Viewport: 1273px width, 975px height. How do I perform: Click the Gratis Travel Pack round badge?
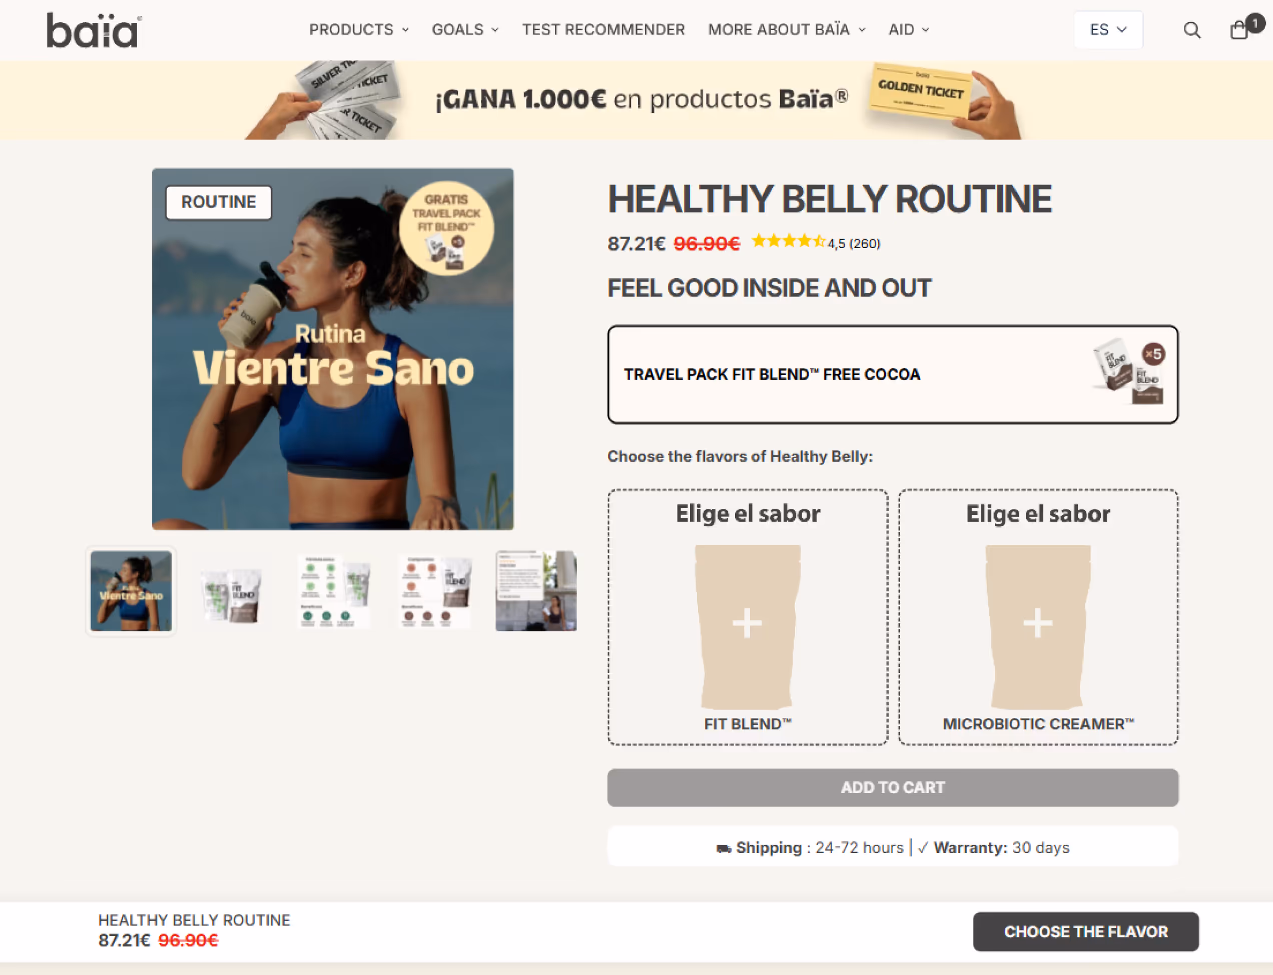(446, 228)
